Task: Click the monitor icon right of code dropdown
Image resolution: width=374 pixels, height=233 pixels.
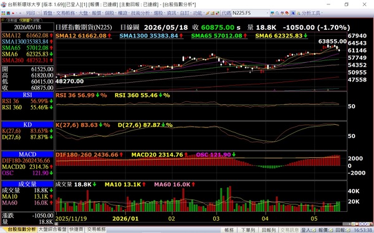Action: (272, 13)
